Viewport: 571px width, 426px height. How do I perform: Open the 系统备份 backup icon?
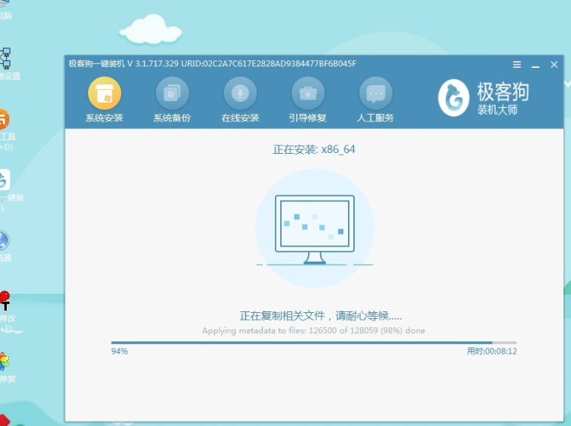tap(172, 93)
